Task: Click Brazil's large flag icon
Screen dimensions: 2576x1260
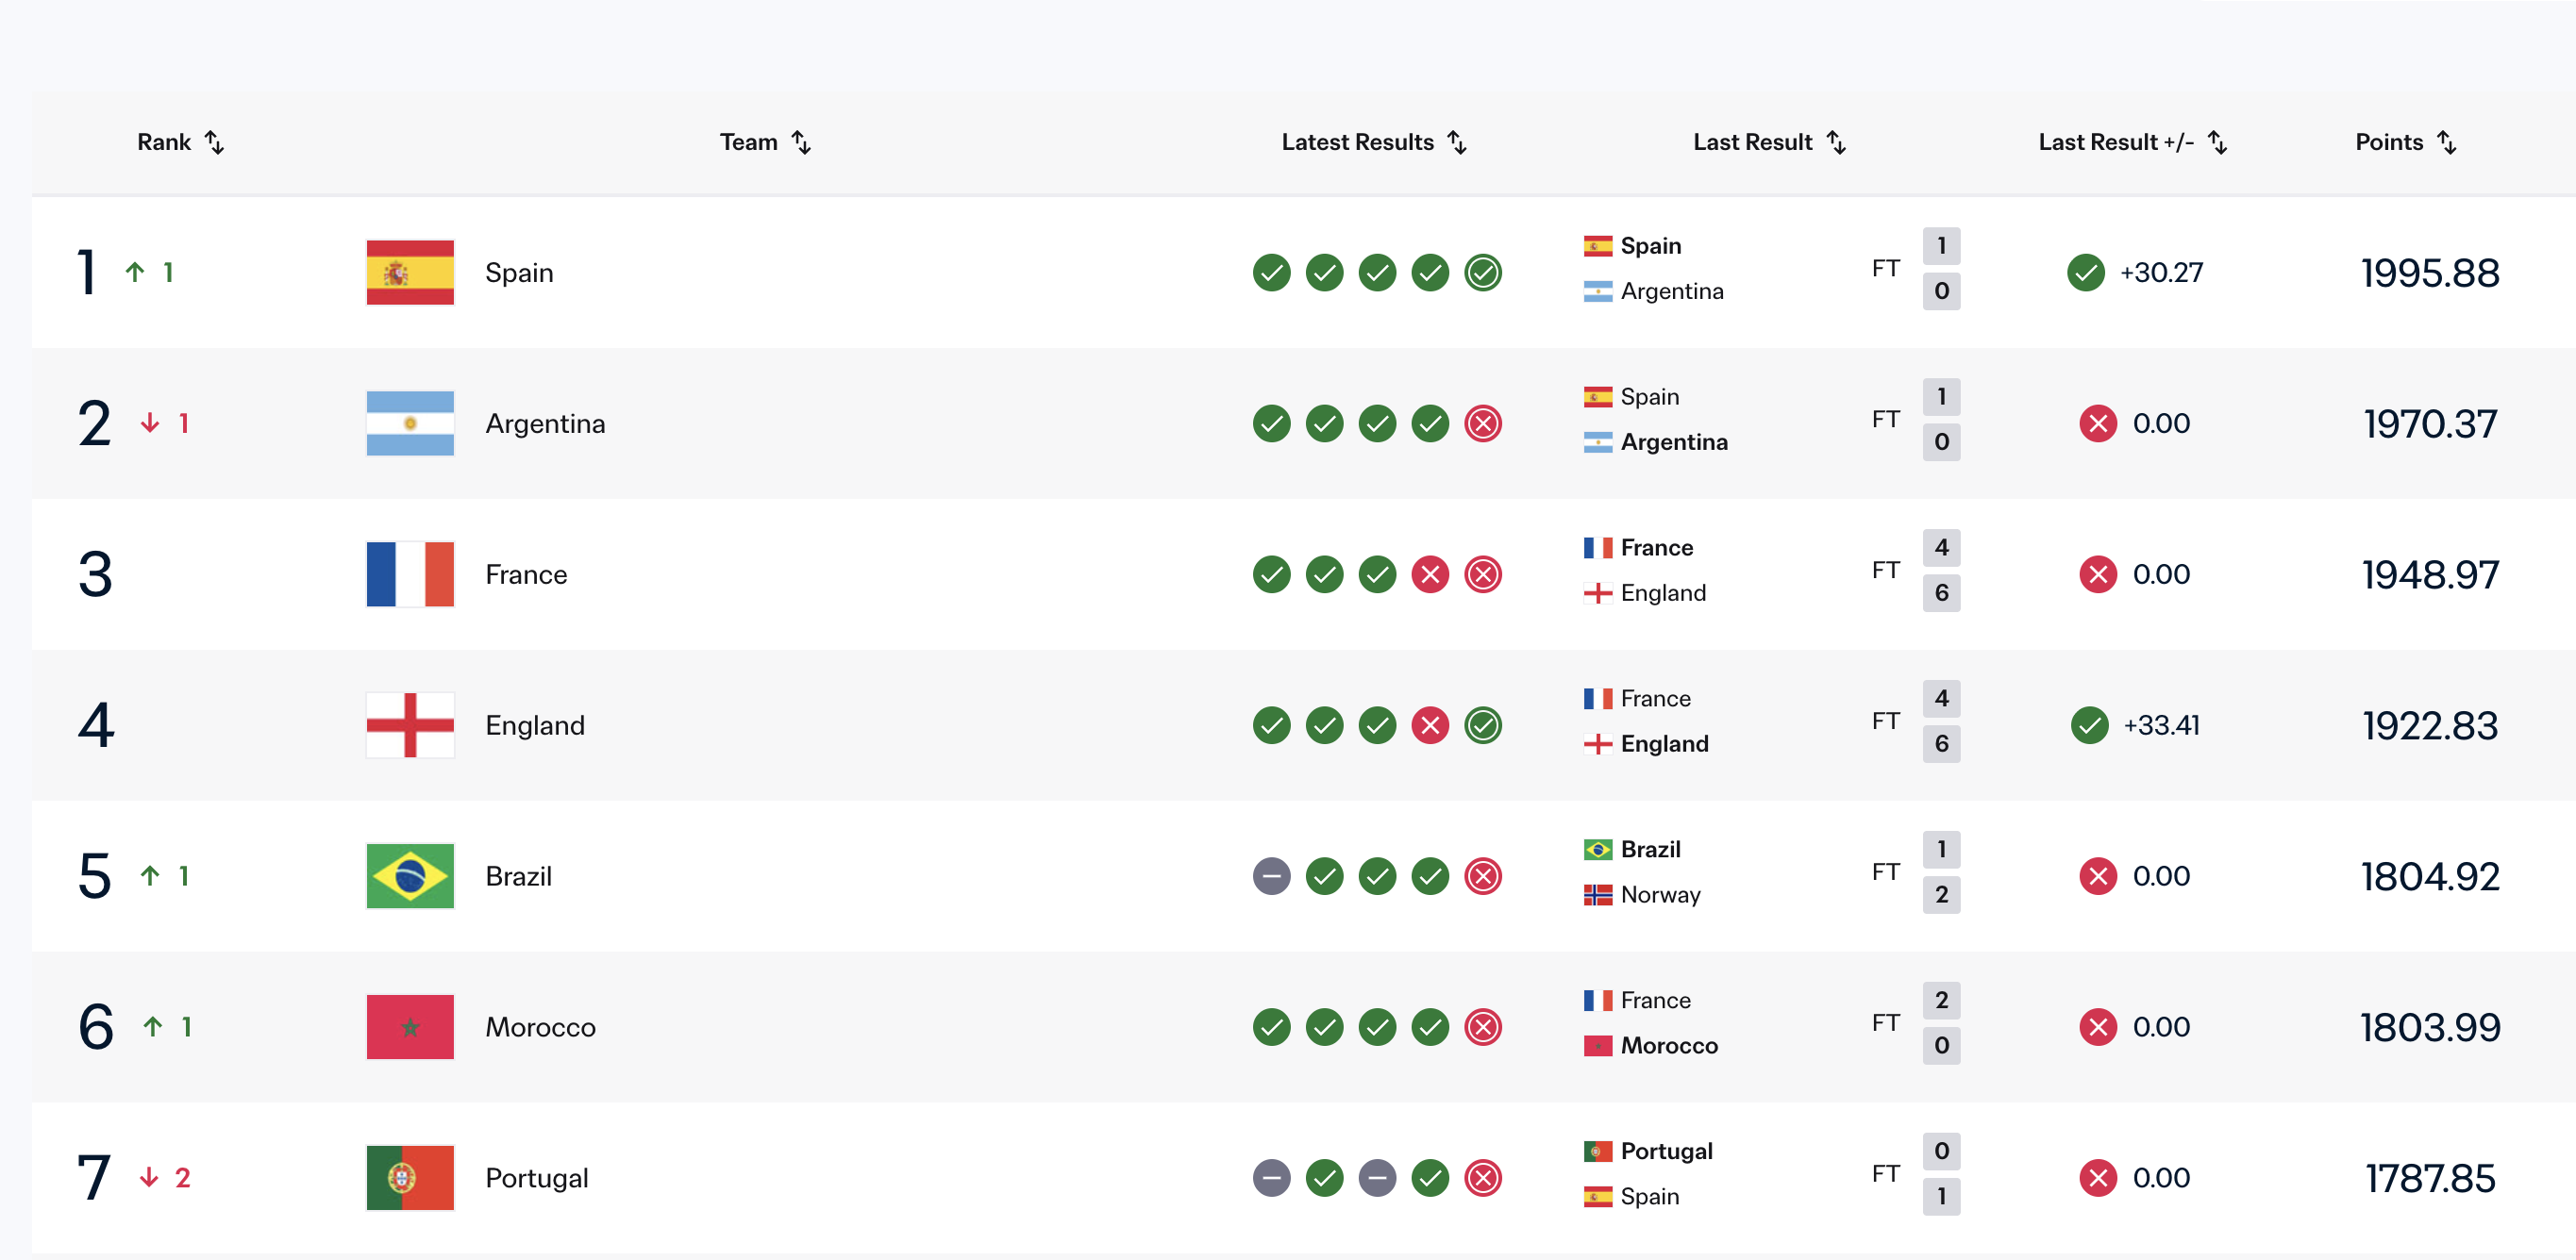Action: [x=410, y=876]
